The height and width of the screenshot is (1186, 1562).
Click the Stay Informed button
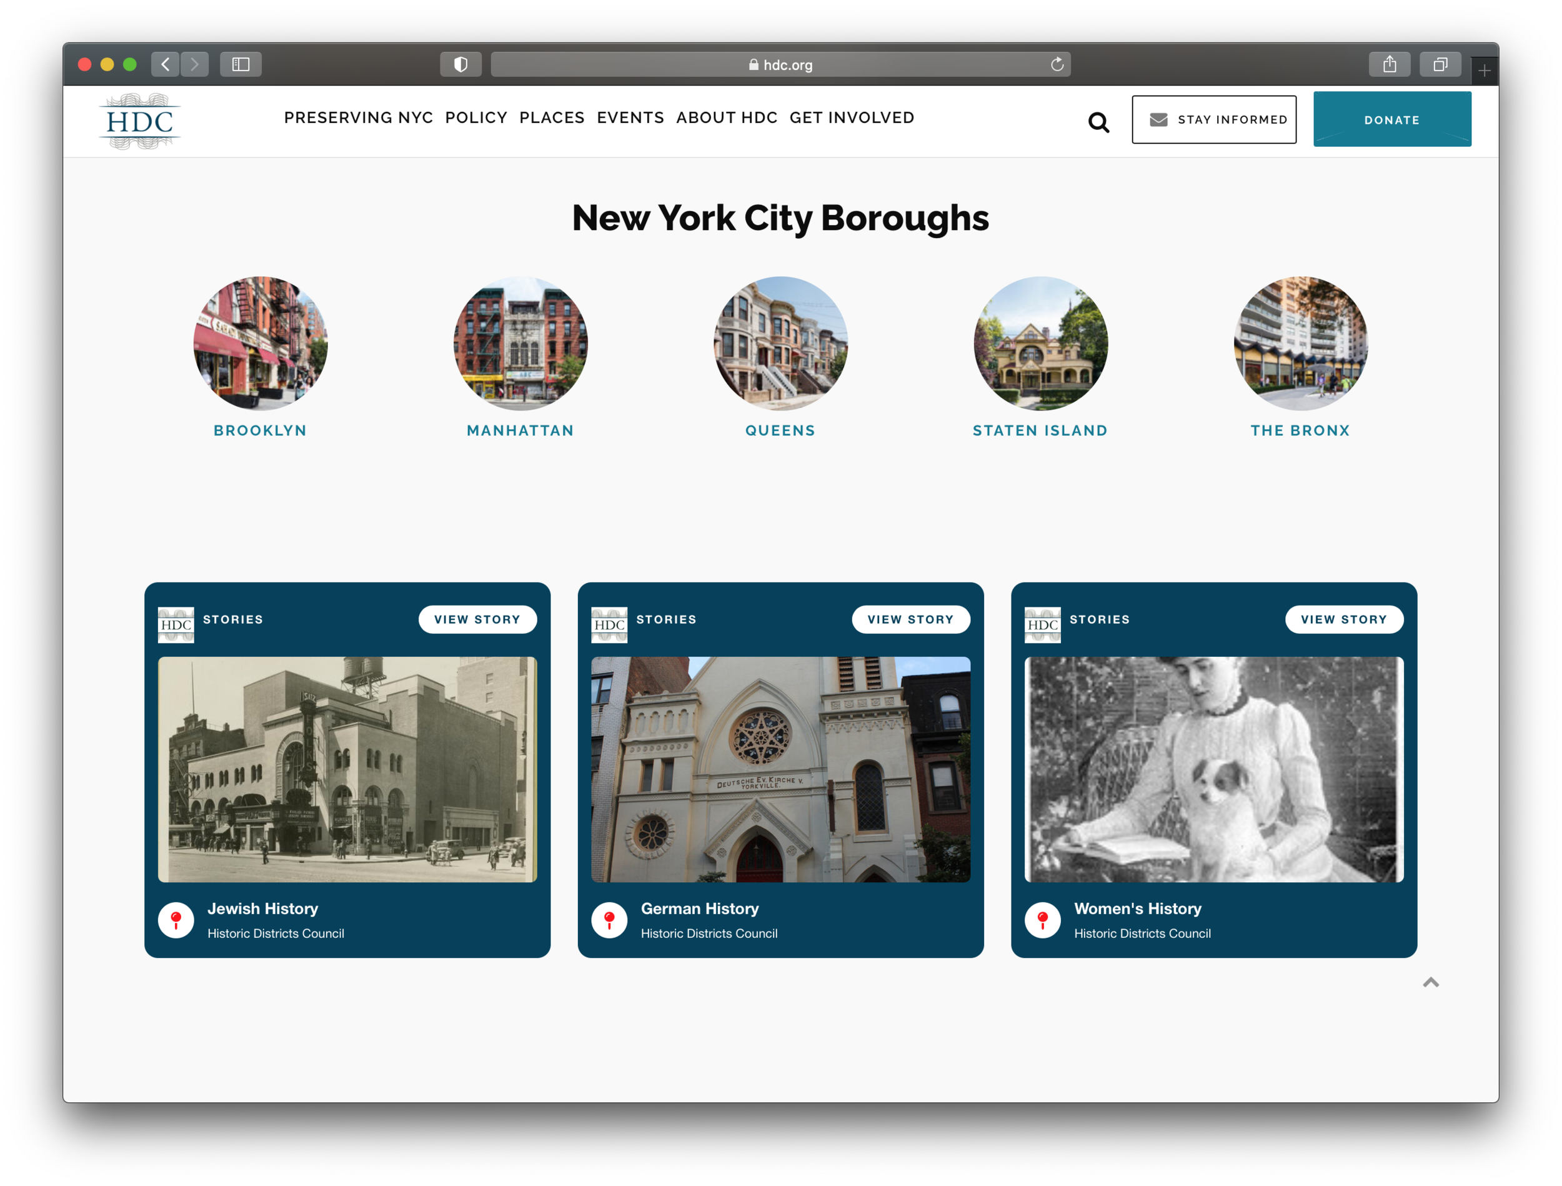point(1213,119)
